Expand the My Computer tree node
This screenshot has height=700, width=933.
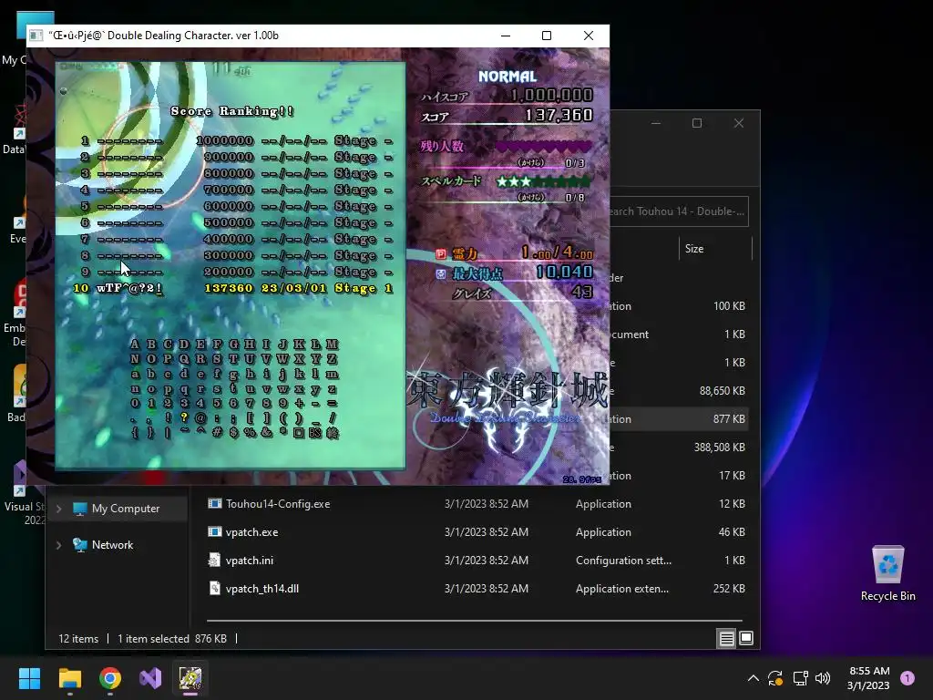click(x=59, y=509)
